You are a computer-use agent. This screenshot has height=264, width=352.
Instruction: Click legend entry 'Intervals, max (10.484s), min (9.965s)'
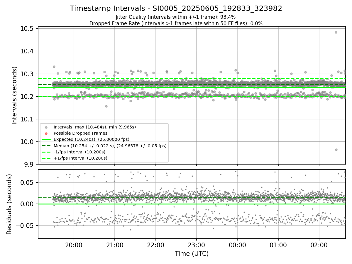pos(95,127)
